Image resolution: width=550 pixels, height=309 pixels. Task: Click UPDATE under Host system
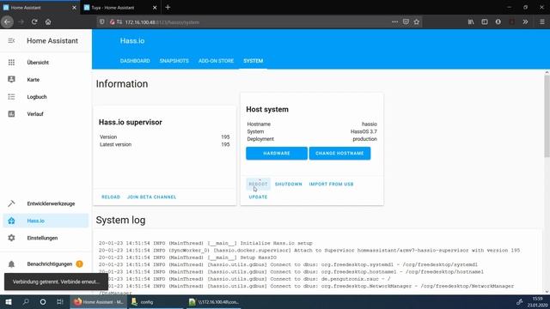(x=258, y=197)
